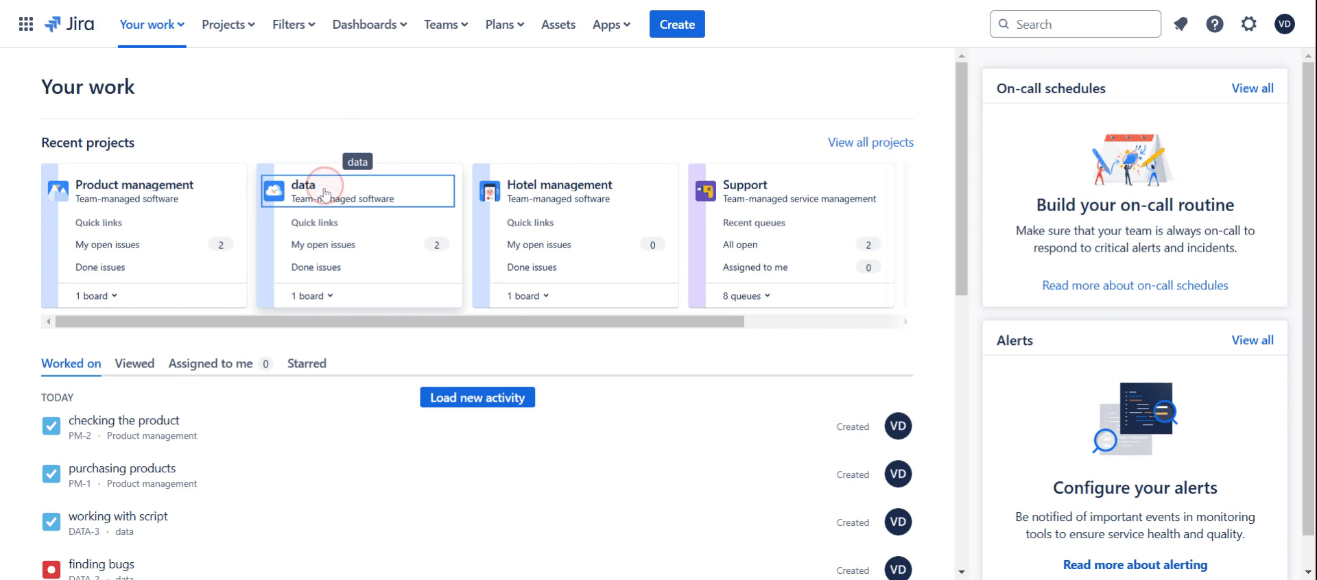Open the app switcher grid icon
This screenshot has width=1317, height=580.
tap(26, 24)
